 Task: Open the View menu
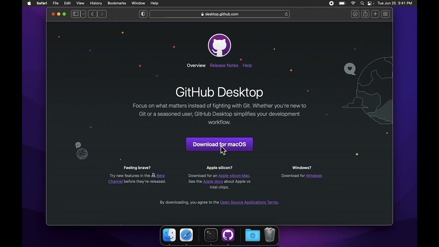click(80, 3)
